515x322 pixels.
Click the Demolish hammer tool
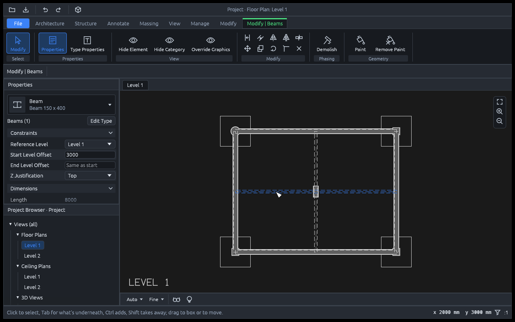(x=327, y=43)
